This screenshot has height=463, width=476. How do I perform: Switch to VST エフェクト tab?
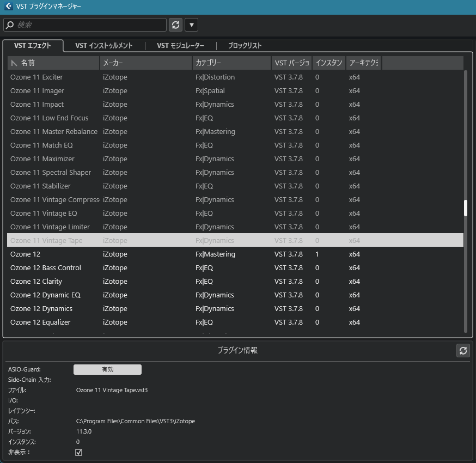(x=33, y=46)
